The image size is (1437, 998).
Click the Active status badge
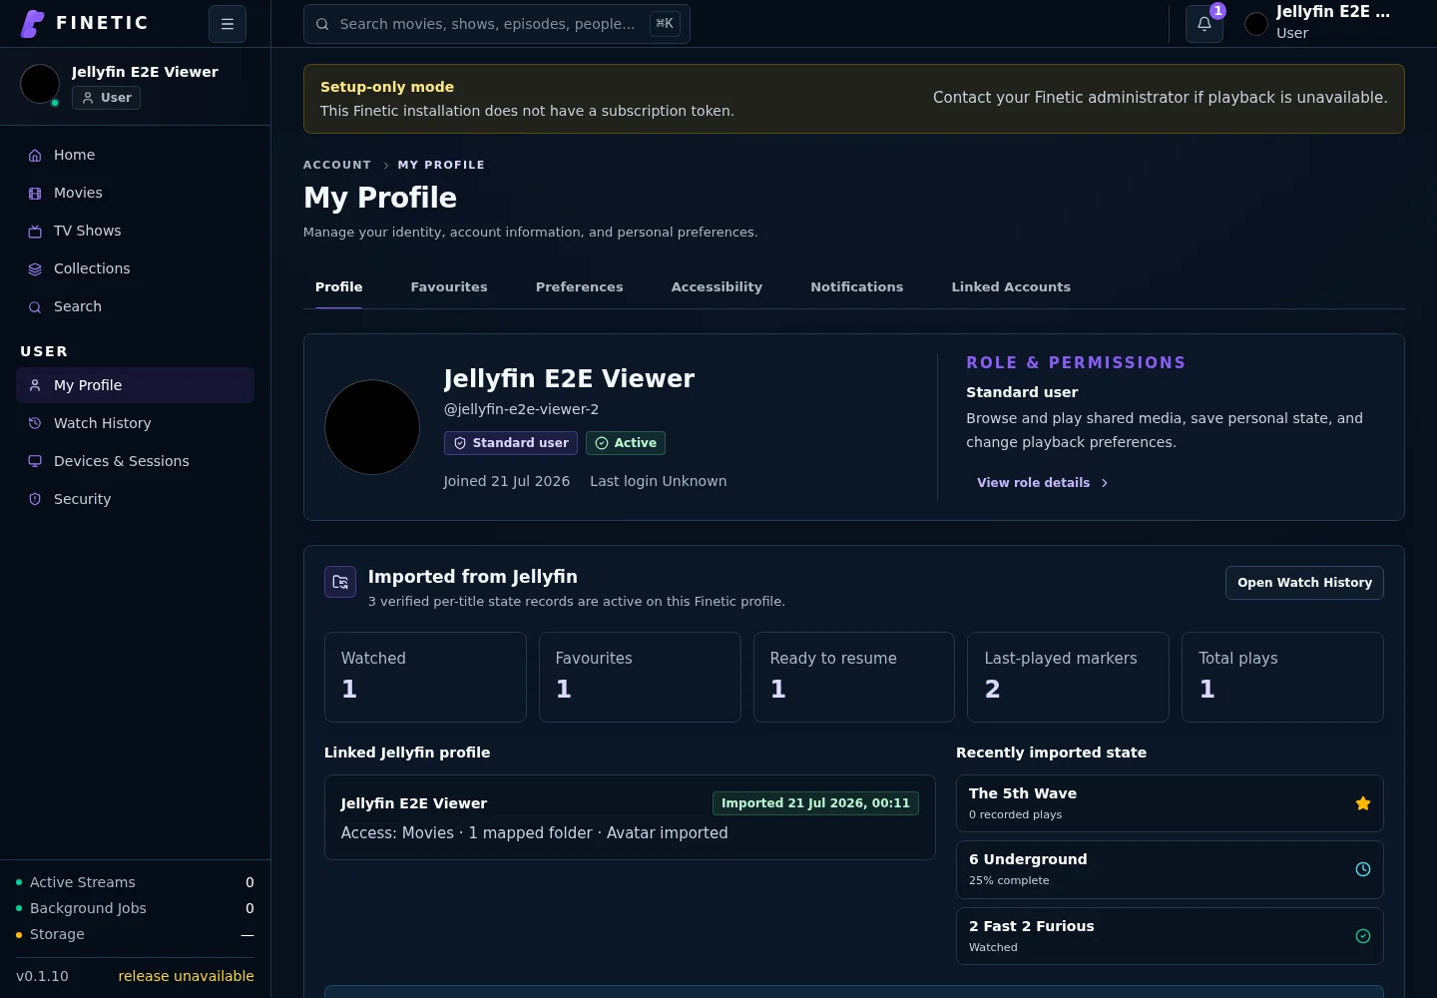626,443
